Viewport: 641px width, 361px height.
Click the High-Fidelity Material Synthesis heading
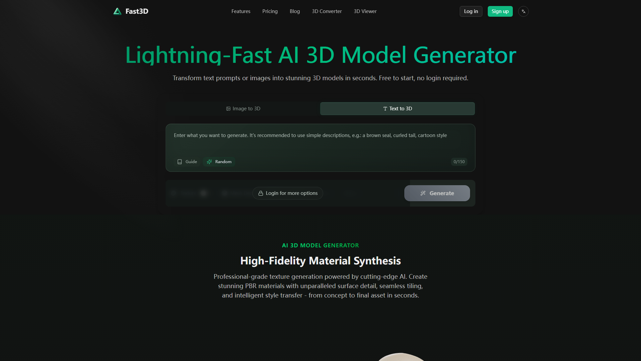click(x=320, y=261)
